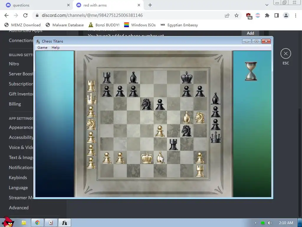Open the Help menu in Chess Titans
The image size is (302, 227).
click(x=55, y=48)
